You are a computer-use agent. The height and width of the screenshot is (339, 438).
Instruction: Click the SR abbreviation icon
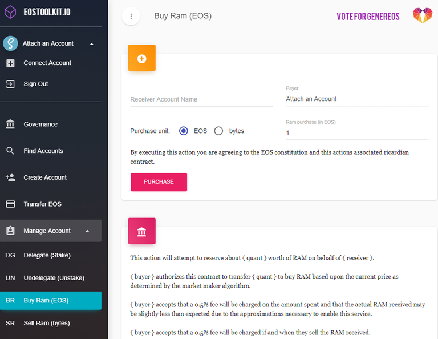coord(10,323)
